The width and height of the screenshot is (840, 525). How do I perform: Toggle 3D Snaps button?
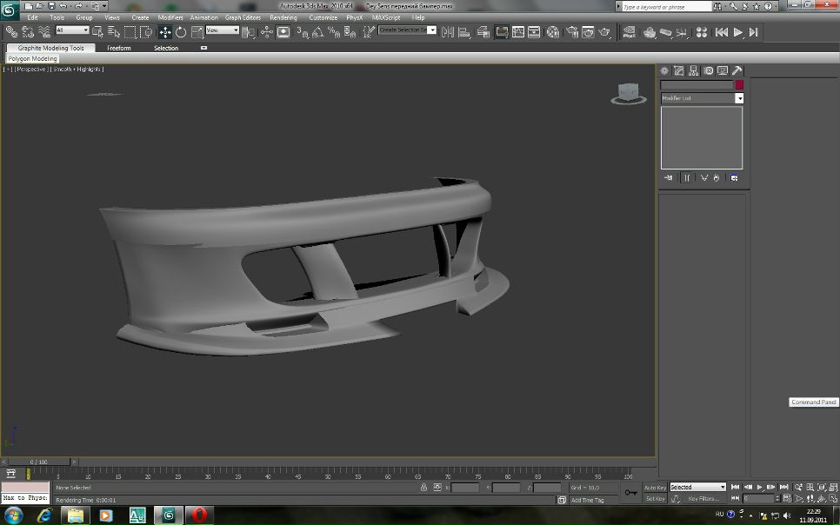[302, 32]
